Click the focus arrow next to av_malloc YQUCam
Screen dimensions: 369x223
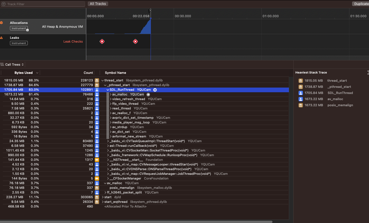point(148,94)
